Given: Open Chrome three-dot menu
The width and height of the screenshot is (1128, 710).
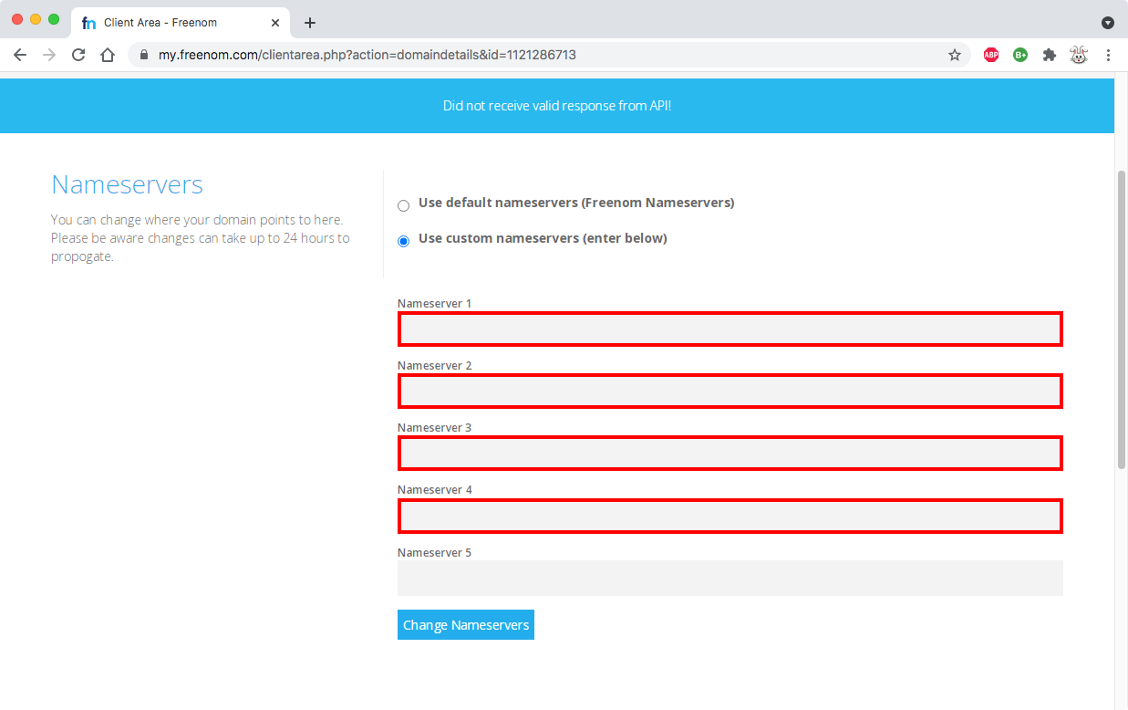Looking at the screenshot, I should click(x=1108, y=55).
